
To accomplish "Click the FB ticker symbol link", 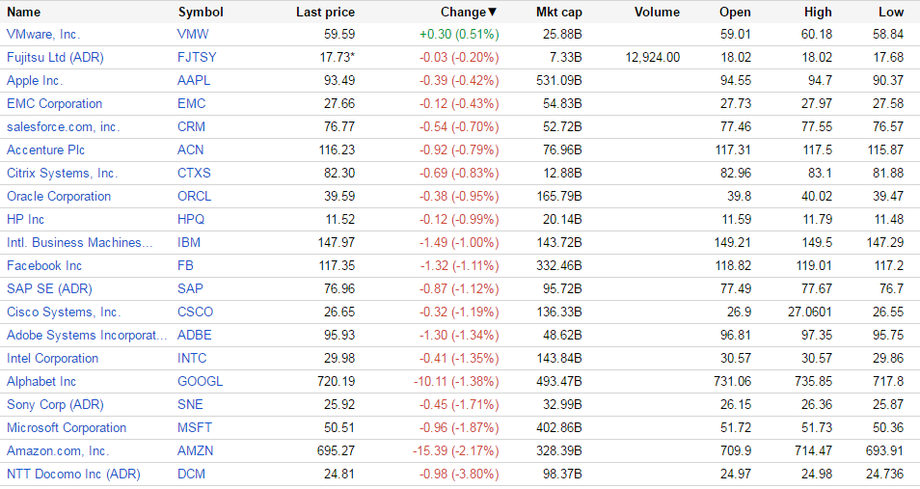I will point(186,265).
